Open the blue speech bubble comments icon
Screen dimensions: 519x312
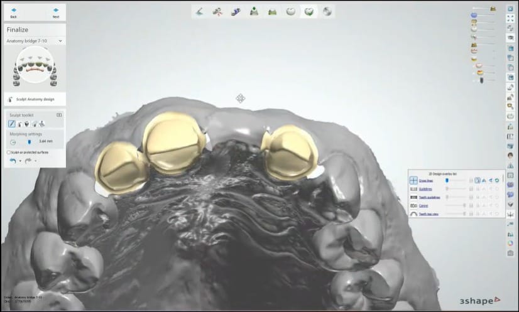(x=510, y=195)
